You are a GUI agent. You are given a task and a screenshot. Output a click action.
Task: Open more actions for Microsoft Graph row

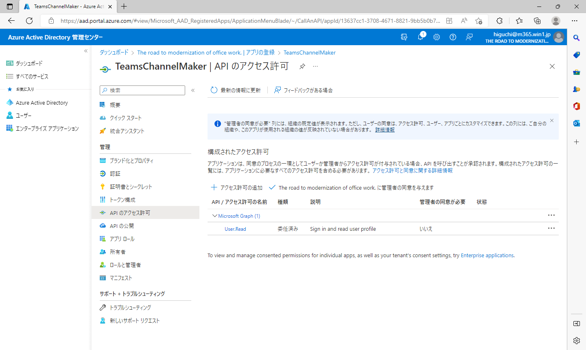tap(551, 215)
